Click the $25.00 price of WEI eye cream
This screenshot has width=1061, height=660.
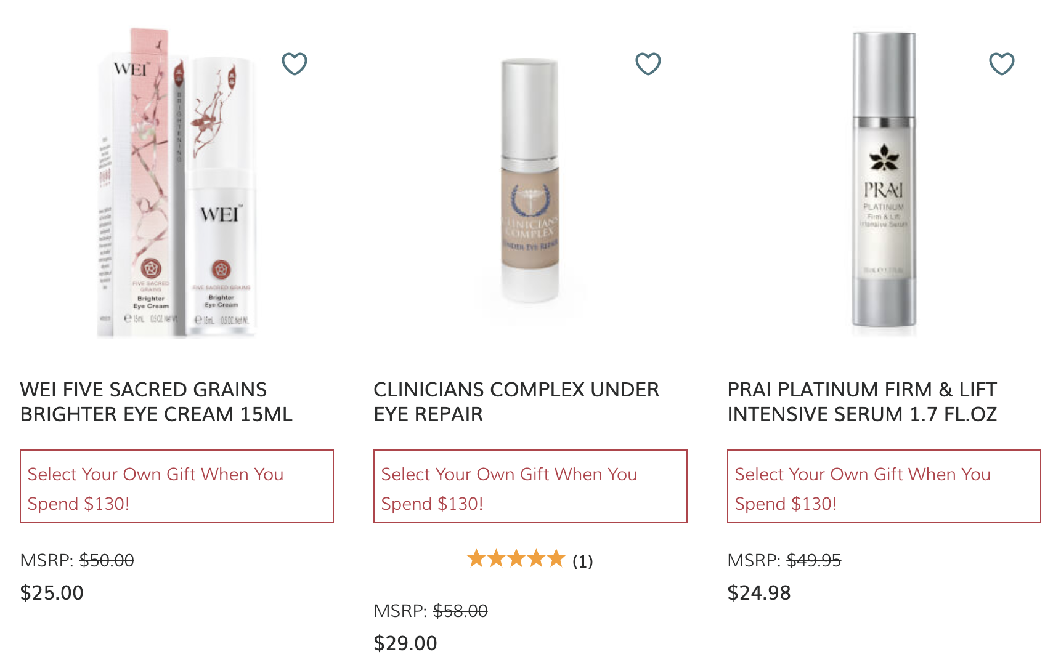52,593
